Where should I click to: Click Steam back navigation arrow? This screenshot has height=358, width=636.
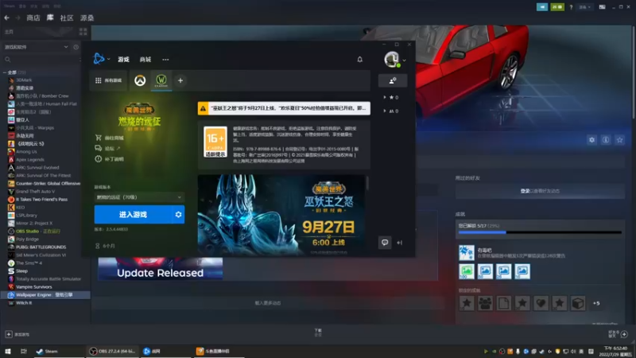coord(7,18)
